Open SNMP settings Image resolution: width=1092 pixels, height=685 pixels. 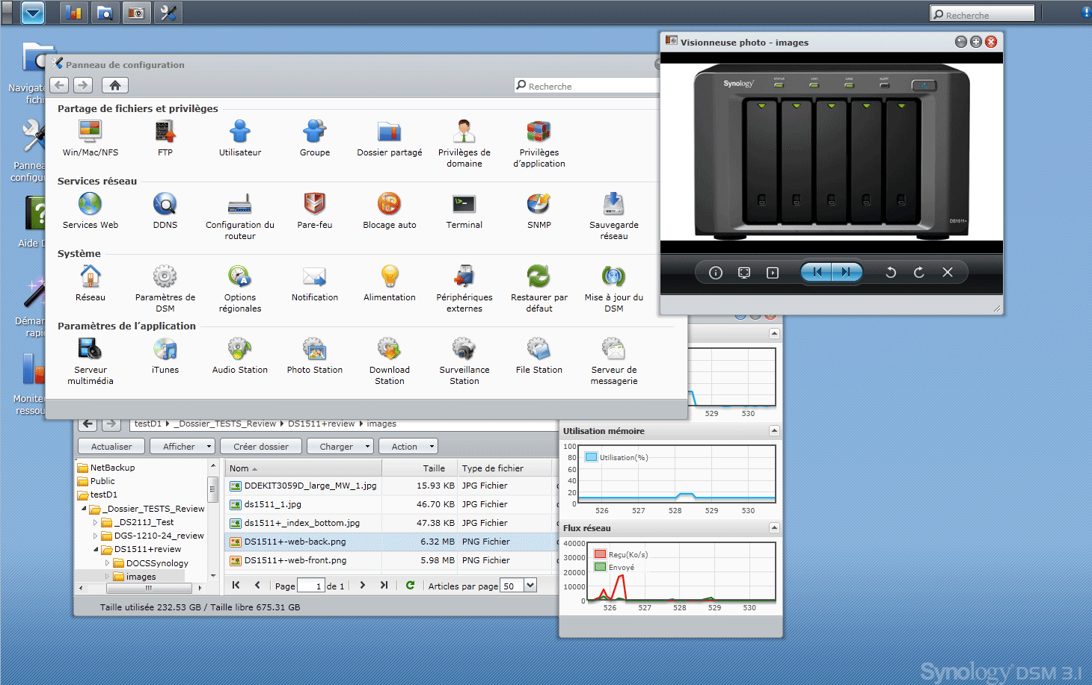(x=539, y=204)
